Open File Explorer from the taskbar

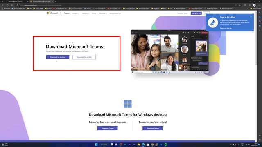click(139, 145)
